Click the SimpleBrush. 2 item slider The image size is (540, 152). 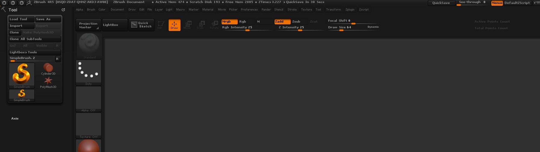(x=31, y=59)
